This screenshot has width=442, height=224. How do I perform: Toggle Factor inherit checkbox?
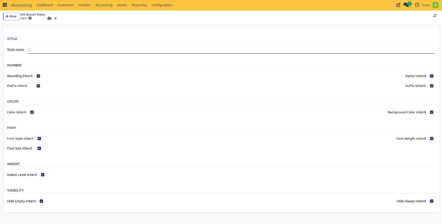click(x=432, y=76)
